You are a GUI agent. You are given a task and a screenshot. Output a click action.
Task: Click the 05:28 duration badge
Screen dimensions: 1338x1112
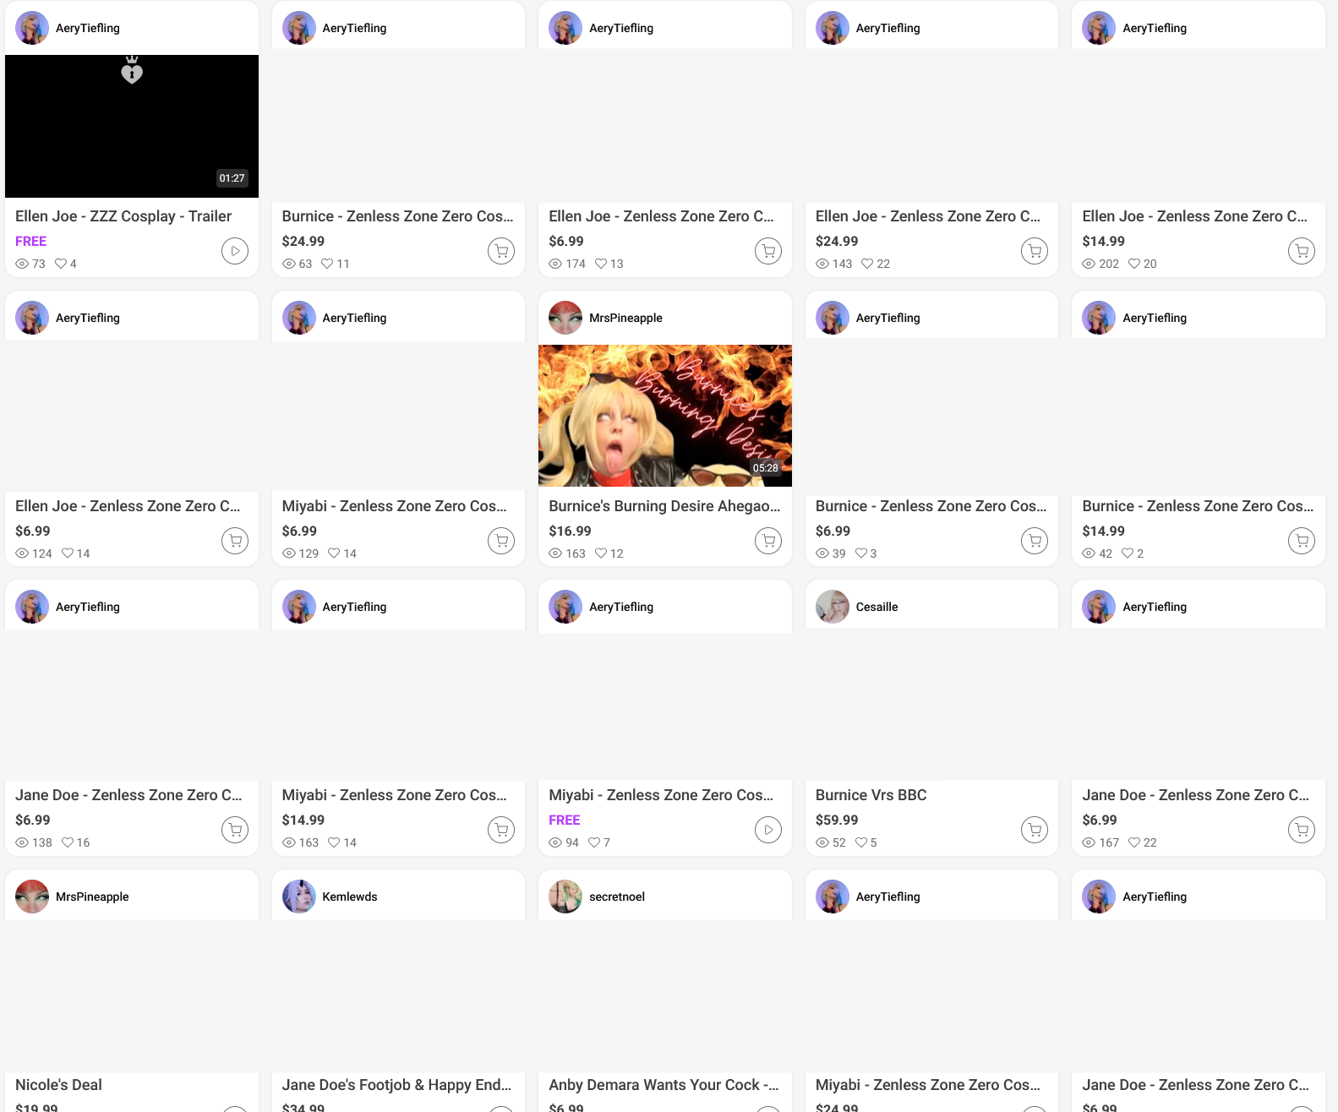tap(766, 468)
